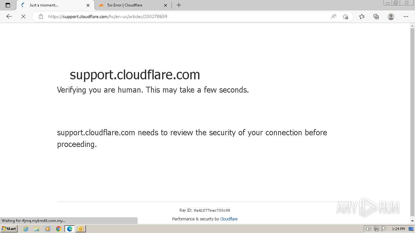
Task: Focus the address bar URL
Action: pos(108,17)
